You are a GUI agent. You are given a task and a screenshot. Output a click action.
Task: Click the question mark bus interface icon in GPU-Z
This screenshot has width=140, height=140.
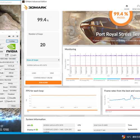pos(17,62)
